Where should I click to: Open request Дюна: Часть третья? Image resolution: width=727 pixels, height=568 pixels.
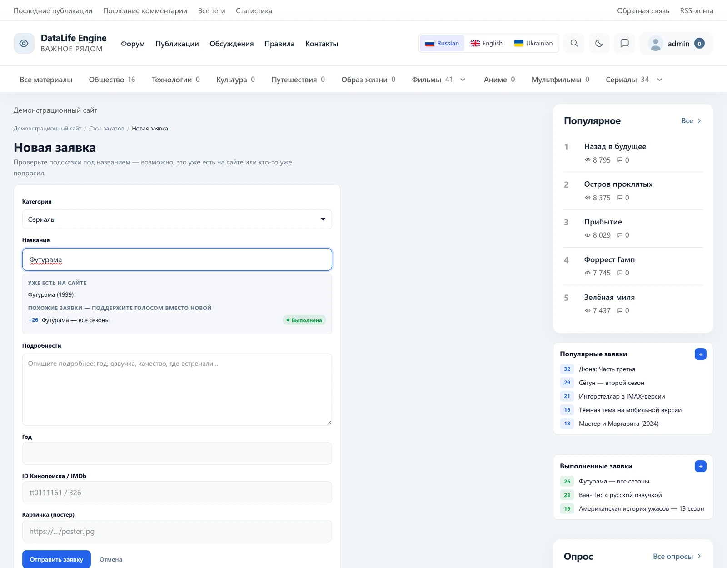coord(607,369)
